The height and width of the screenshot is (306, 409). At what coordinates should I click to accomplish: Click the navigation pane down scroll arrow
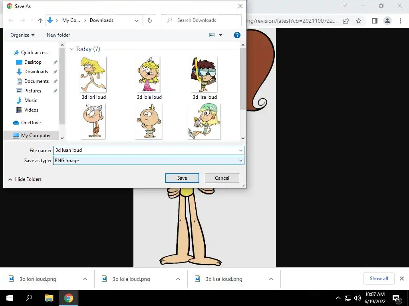[x=62, y=138]
